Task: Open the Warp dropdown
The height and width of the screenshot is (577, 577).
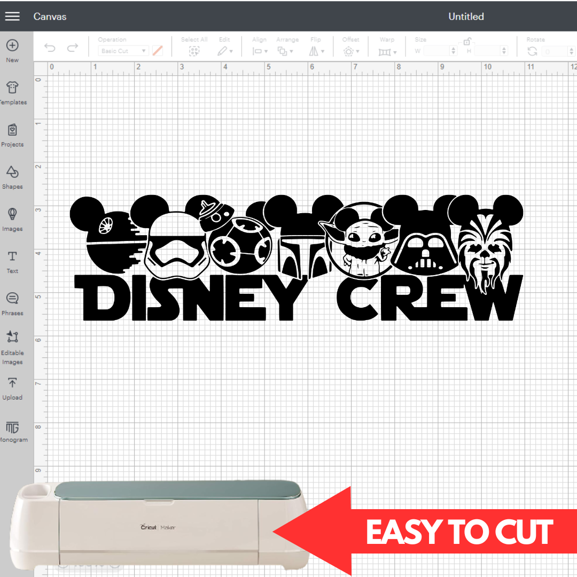Action: 387,52
